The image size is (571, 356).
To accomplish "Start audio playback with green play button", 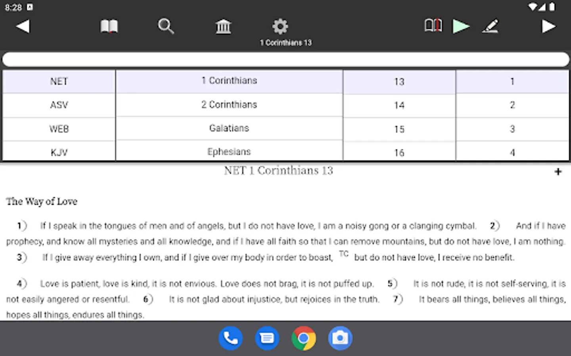I will coord(461,27).
